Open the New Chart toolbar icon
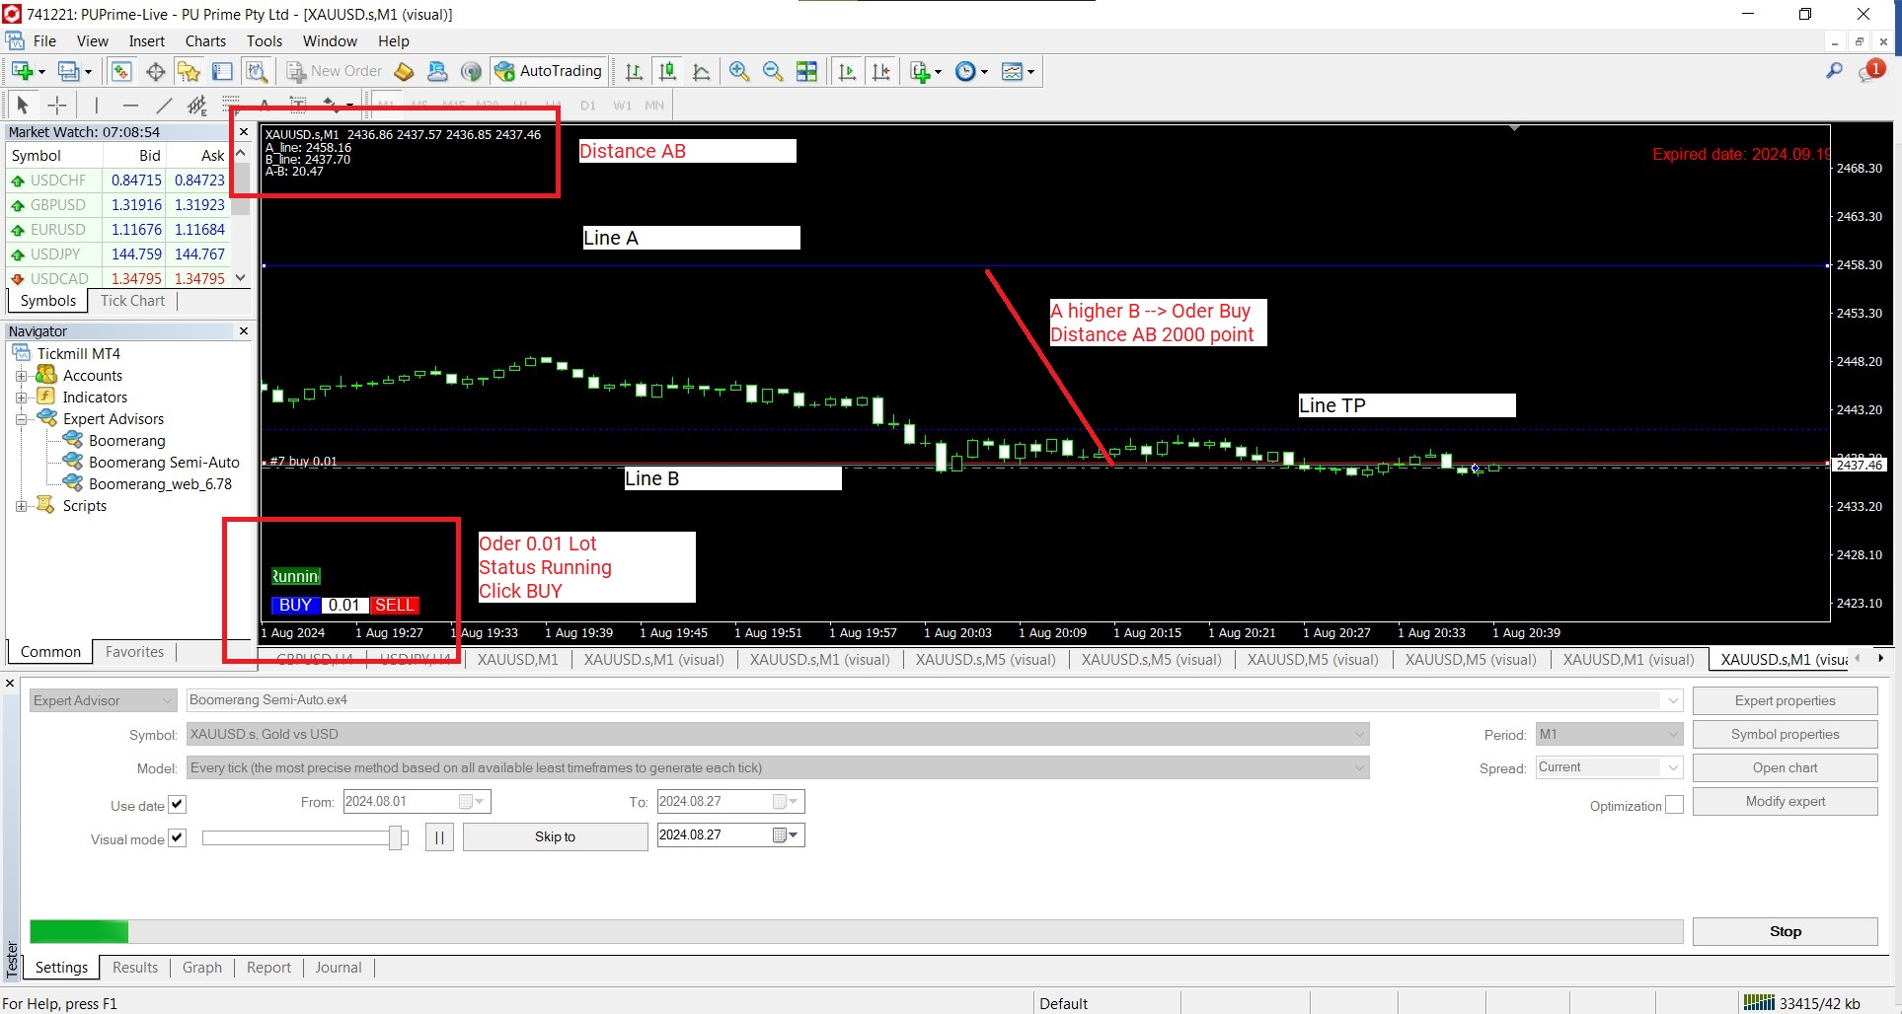This screenshot has height=1014, width=1902. [23, 71]
